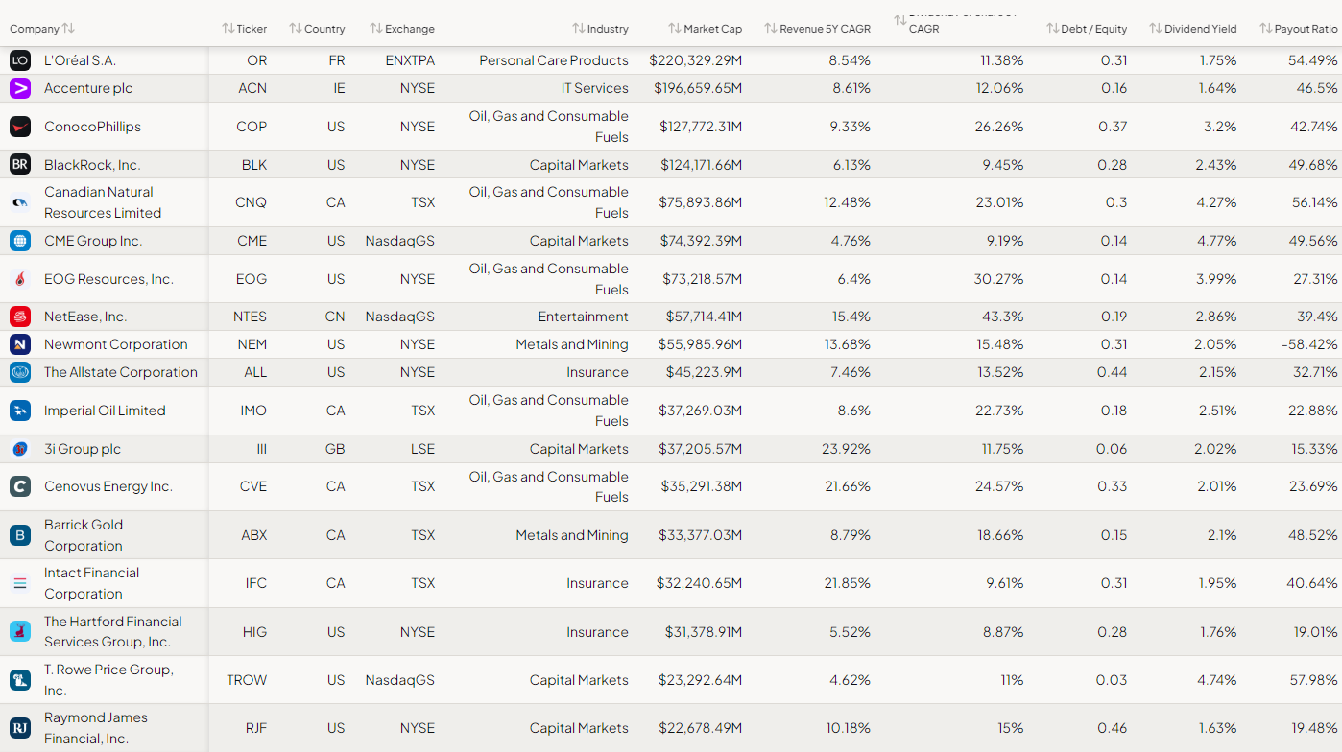Click the Raymond James logo icon

pos(20,728)
